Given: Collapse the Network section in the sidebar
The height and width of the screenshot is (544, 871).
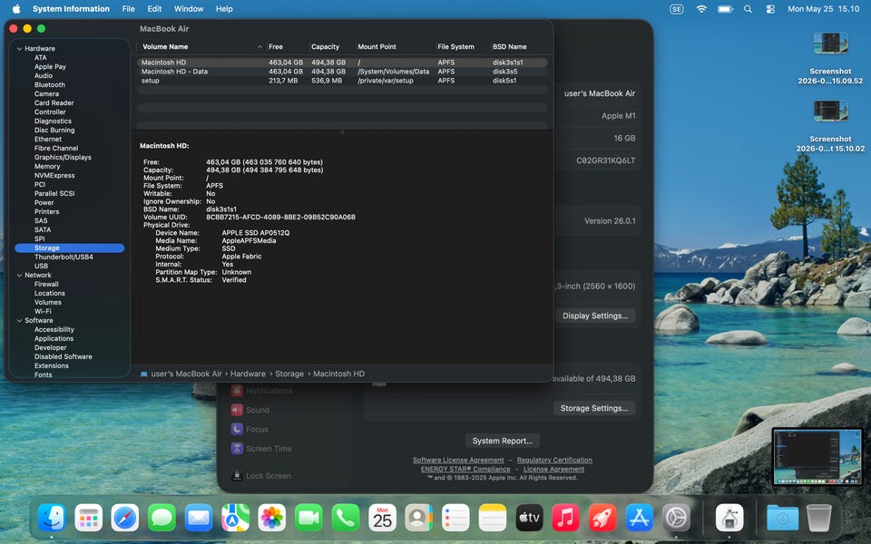Looking at the screenshot, I should click(x=19, y=276).
